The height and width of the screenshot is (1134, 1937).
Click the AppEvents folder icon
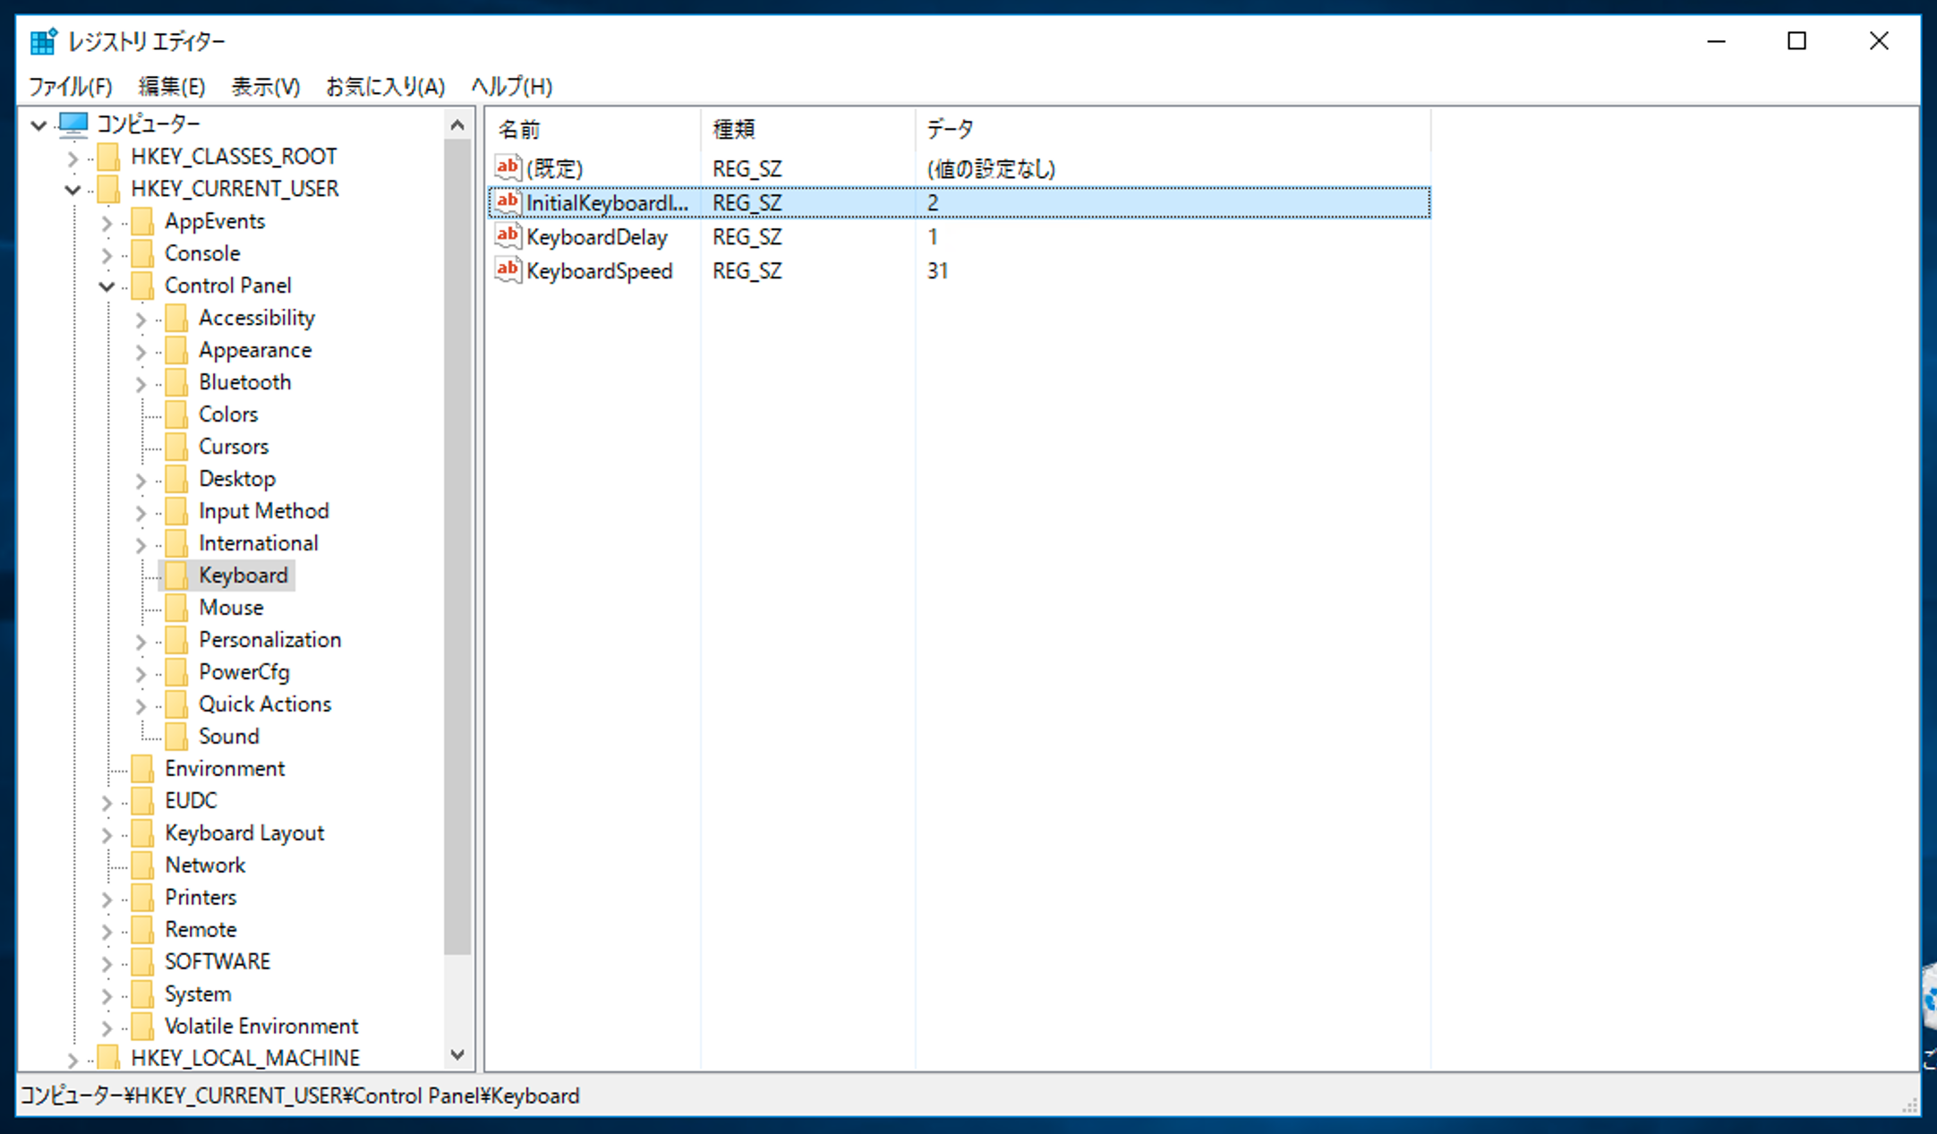tap(142, 221)
